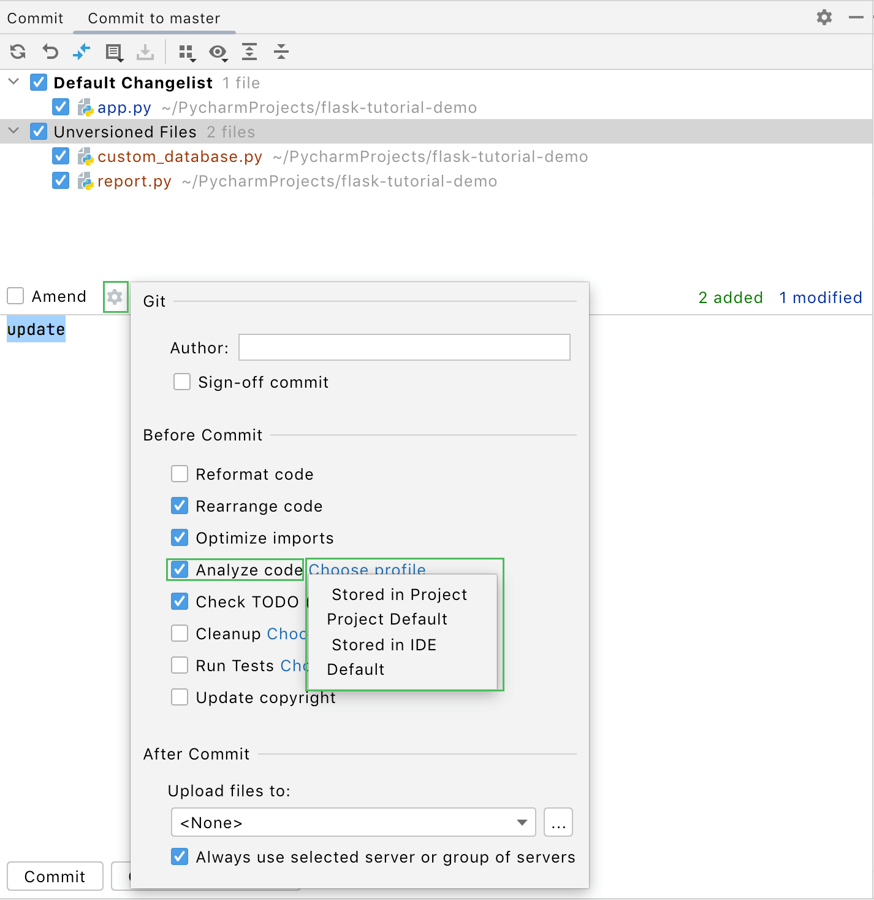Image resolution: width=874 pixels, height=900 pixels.
Task: Shelve silently the selected changes
Action: click(145, 52)
